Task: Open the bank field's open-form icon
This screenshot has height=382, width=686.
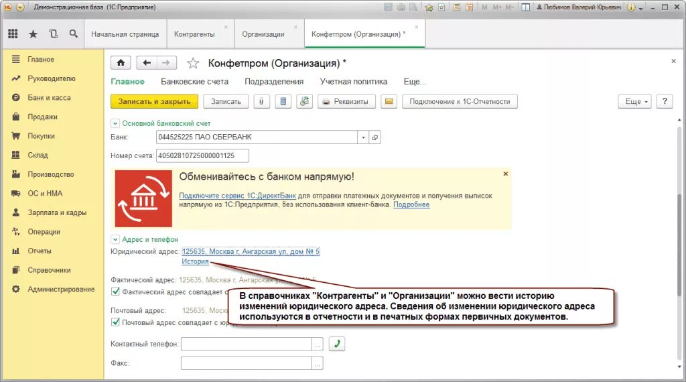Action: [x=375, y=137]
